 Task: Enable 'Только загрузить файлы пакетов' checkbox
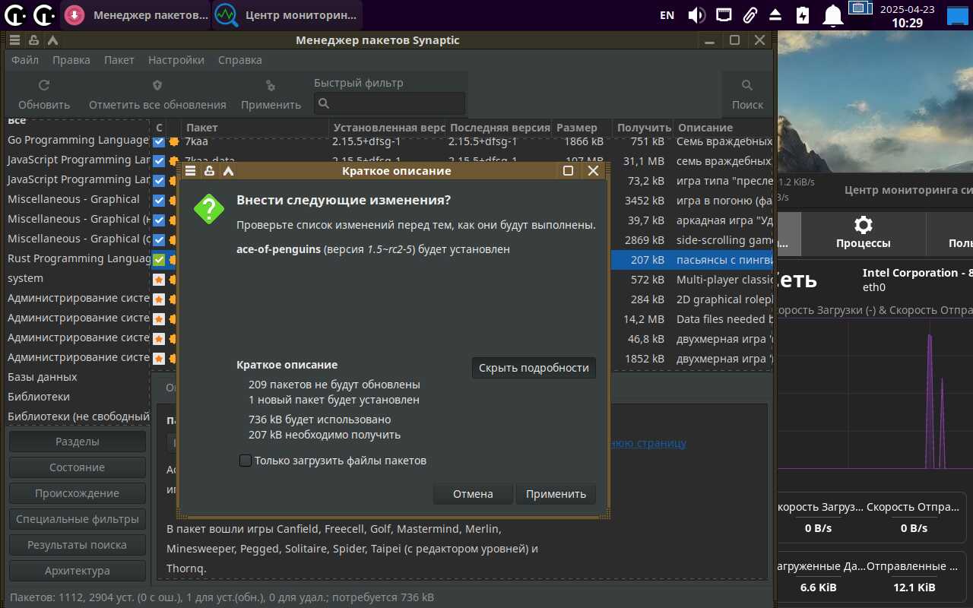point(246,461)
